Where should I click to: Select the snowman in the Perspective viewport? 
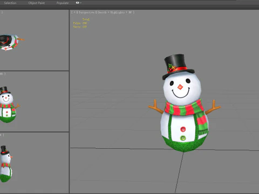coord(184,103)
